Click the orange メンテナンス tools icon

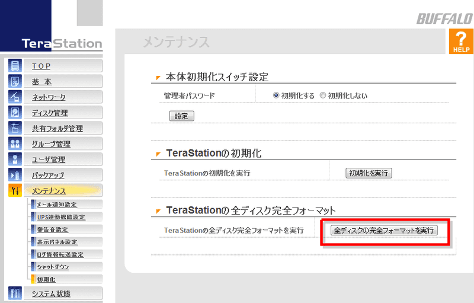15,190
